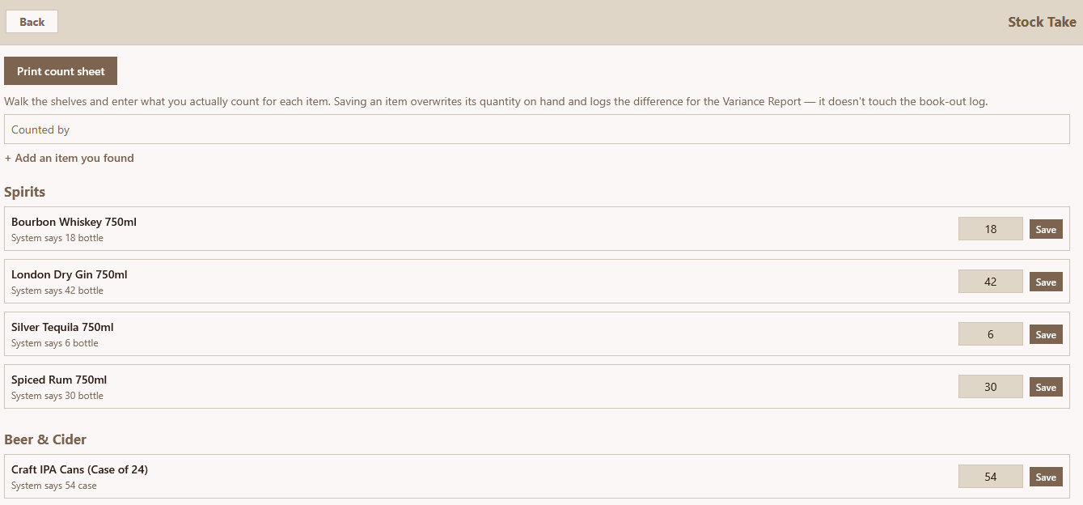Click the Spirits section heading

(25, 192)
